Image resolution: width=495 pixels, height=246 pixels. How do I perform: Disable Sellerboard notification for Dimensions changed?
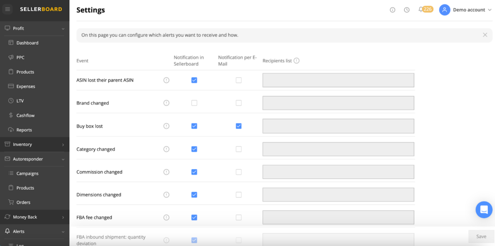point(194,195)
